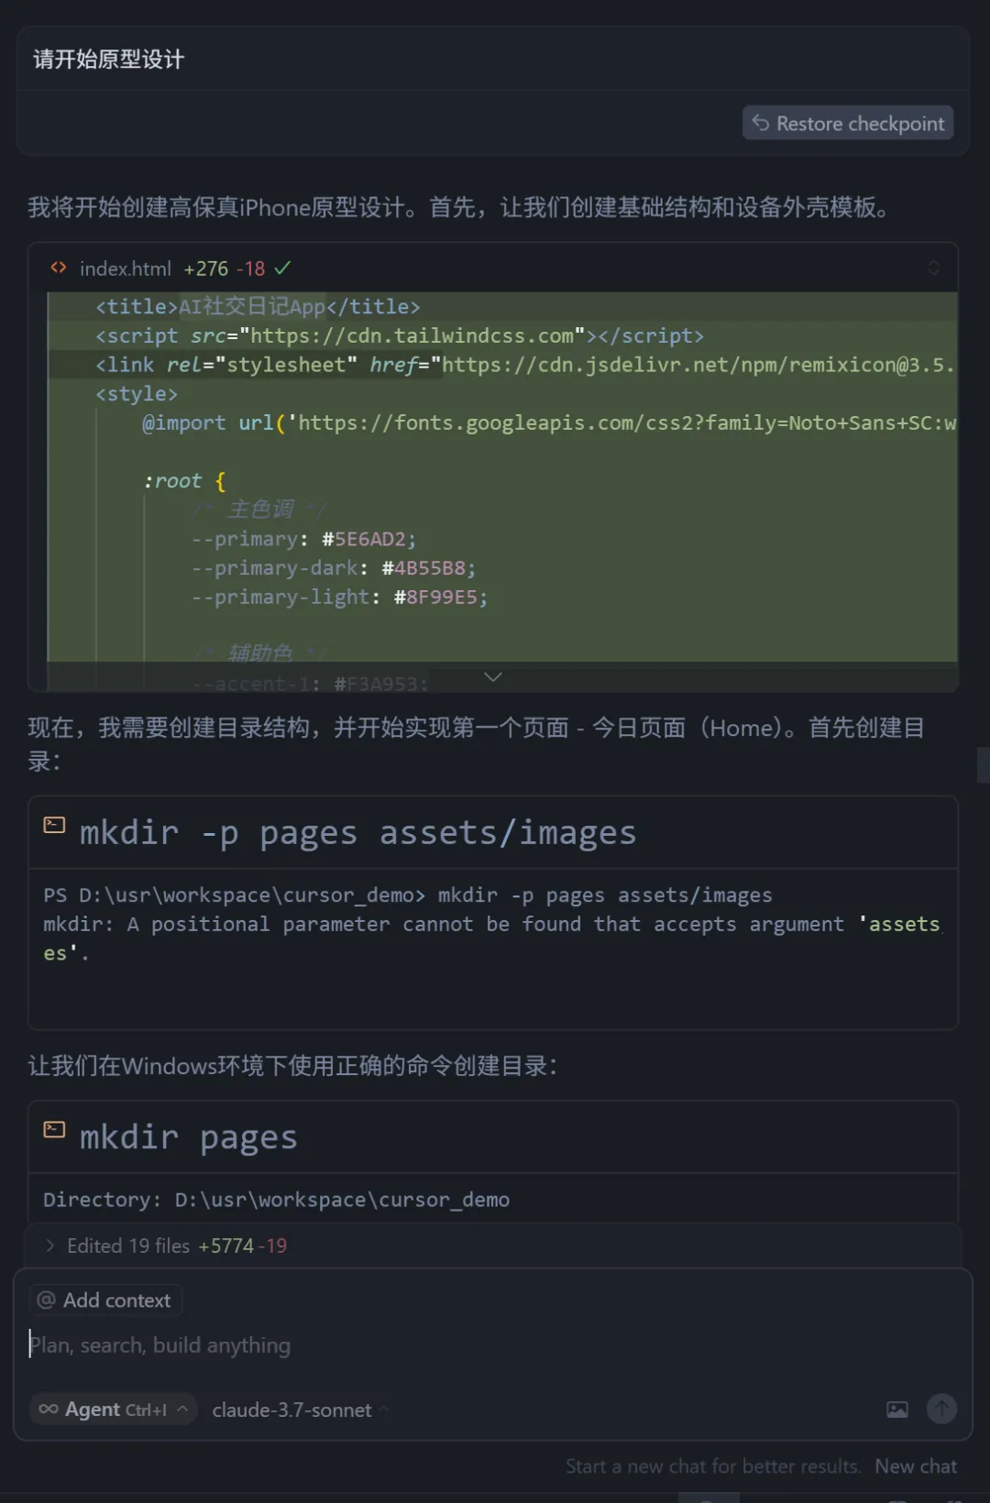Click the green checkmark next to index.html

(282, 268)
